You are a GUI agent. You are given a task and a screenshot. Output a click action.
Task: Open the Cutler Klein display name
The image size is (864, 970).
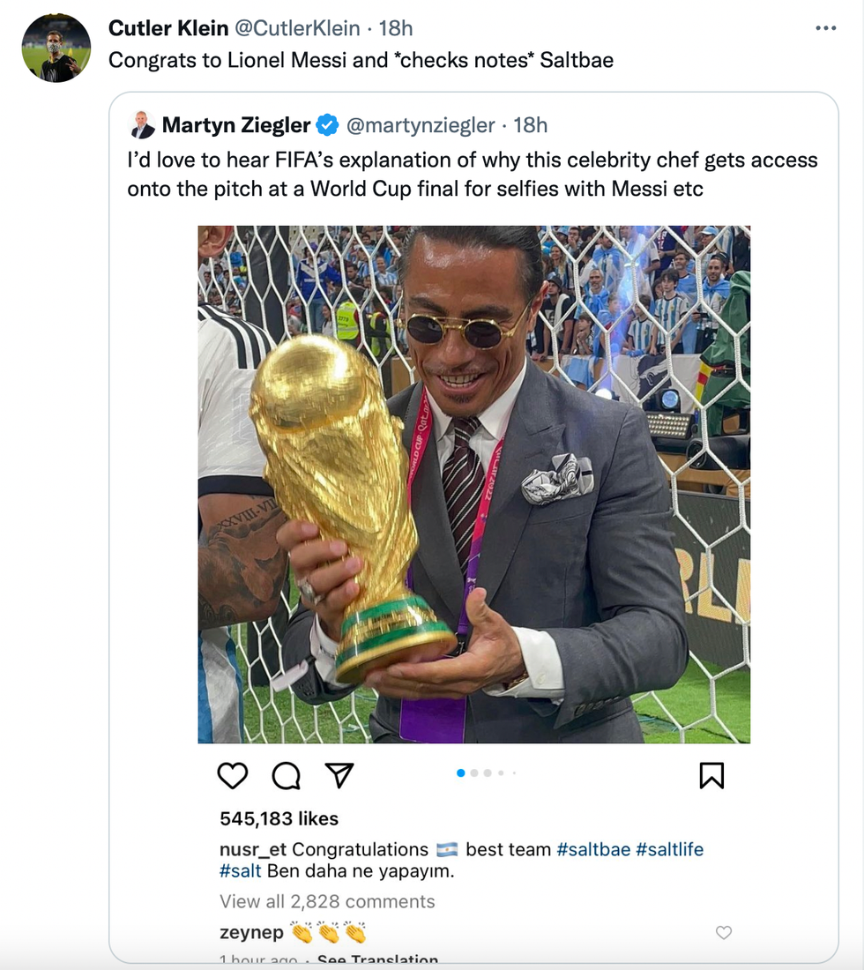click(168, 28)
